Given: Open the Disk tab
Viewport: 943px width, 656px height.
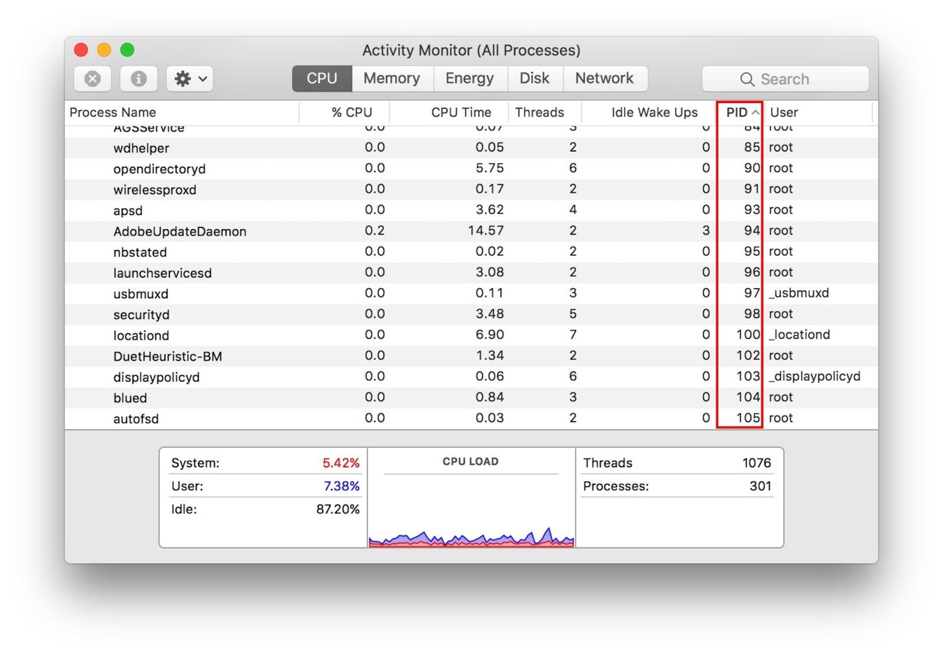Looking at the screenshot, I should click(535, 78).
